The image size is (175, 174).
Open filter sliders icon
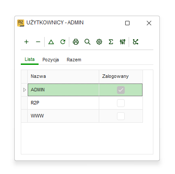click(123, 42)
